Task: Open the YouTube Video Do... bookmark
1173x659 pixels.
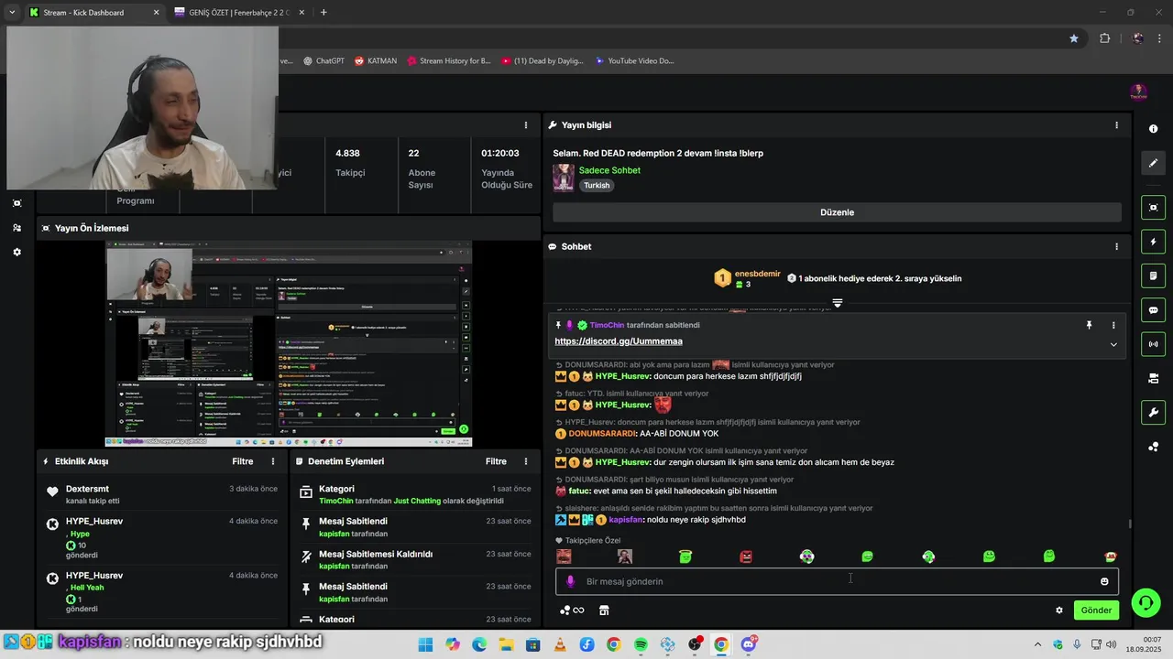Action: pos(634,61)
